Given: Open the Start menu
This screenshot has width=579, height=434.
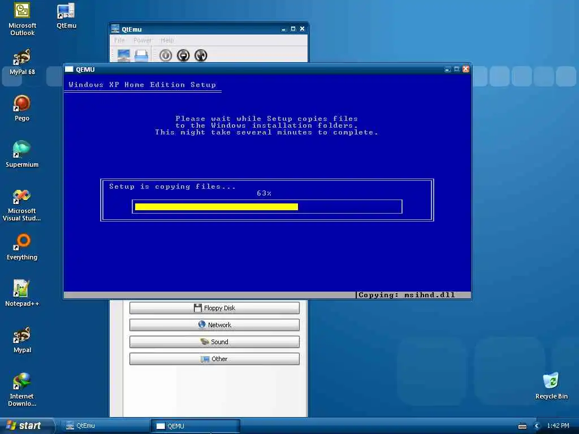Looking at the screenshot, I should pos(27,426).
